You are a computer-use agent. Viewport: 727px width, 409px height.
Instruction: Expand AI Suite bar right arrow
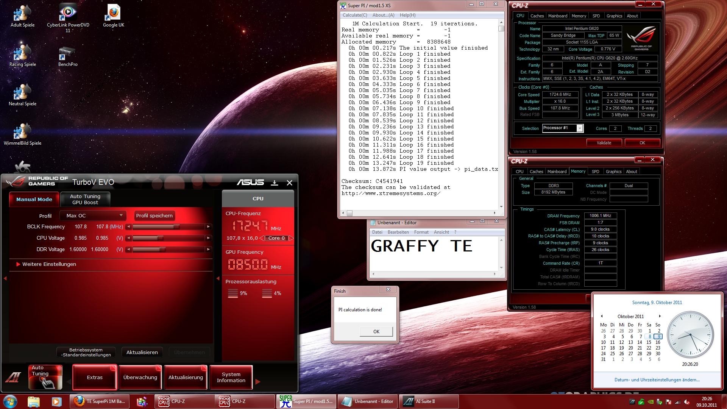[x=258, y=382]
